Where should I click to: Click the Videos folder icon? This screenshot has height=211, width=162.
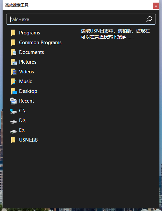click(13, 72)
